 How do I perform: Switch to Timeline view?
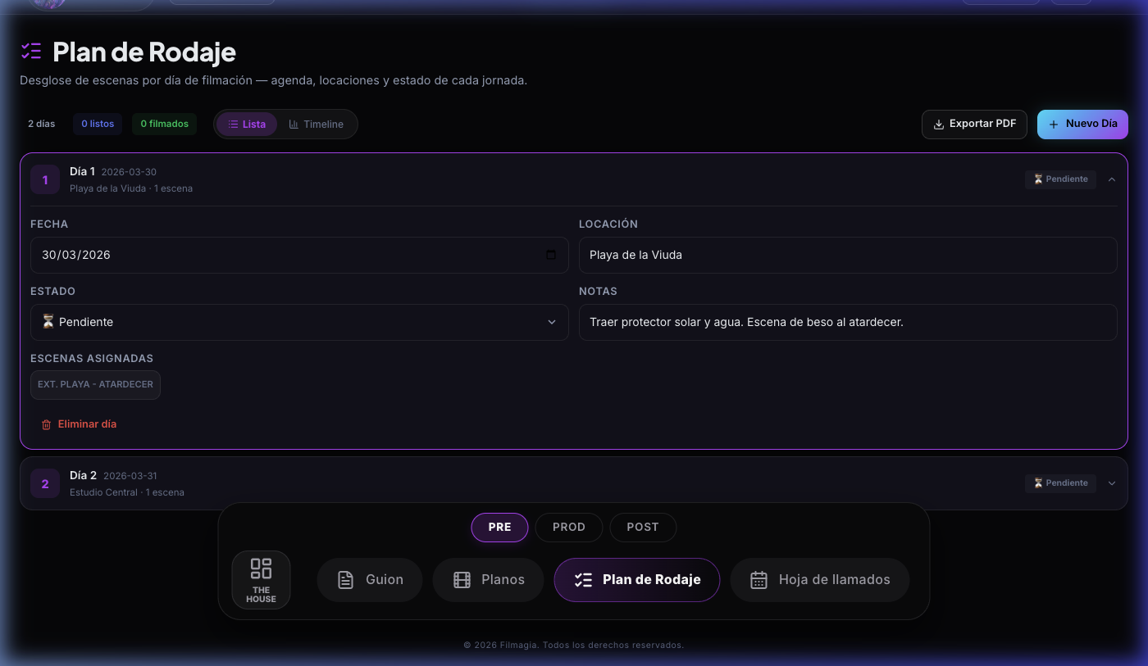(316, 125)
